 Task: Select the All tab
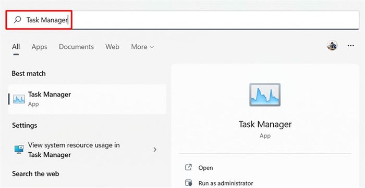[16, 47]
